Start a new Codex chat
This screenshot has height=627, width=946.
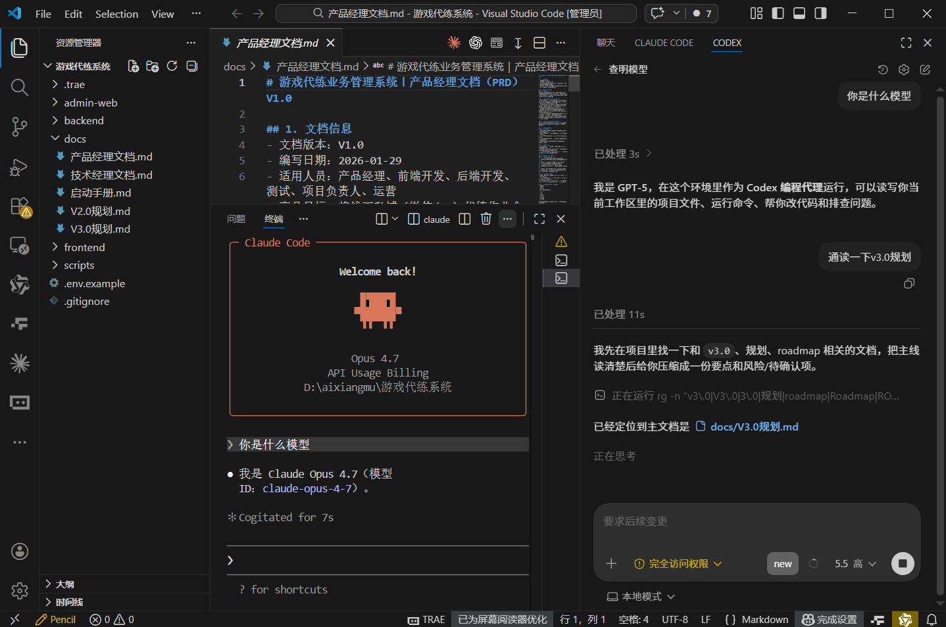pyautogui.click(x=925, y=69)
